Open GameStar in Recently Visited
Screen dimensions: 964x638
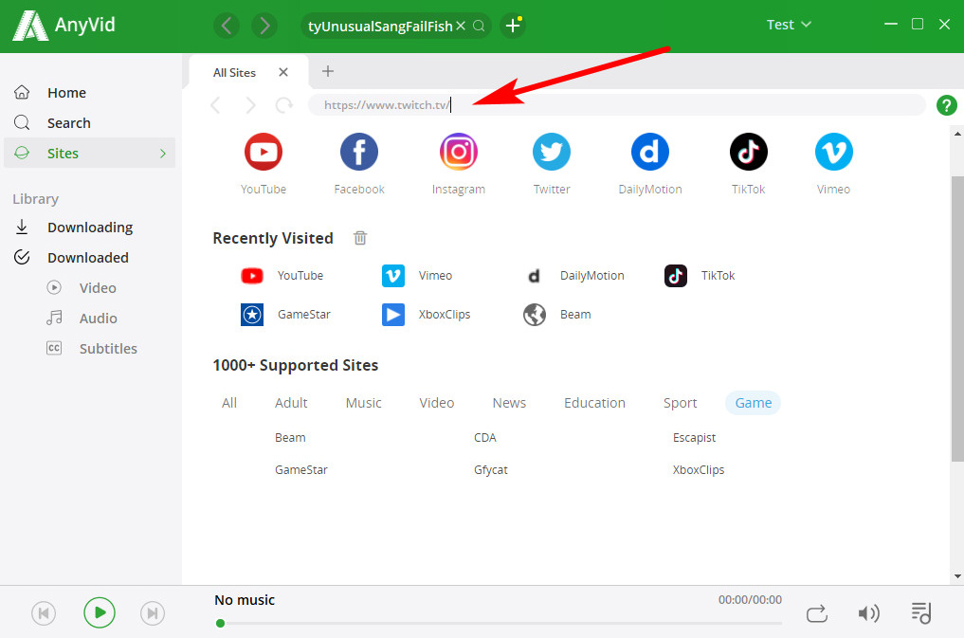285,314
